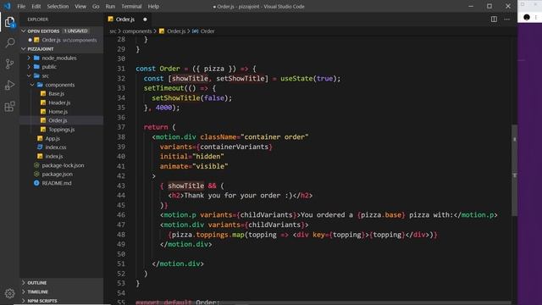Expand the NPM Scripts panel
Viewport: 542px width, 305px height.
24,301
